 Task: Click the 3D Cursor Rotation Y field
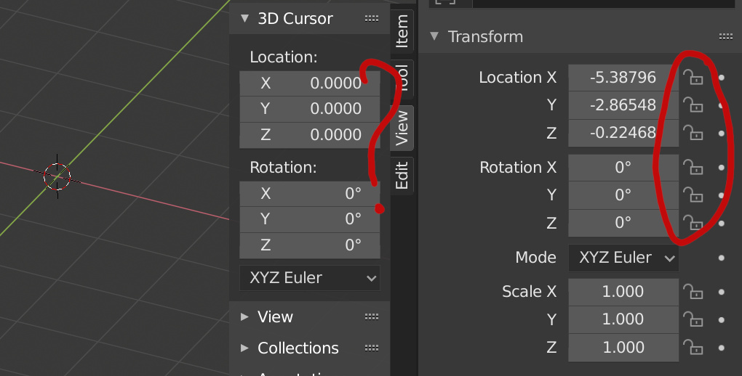coord(309,219)
